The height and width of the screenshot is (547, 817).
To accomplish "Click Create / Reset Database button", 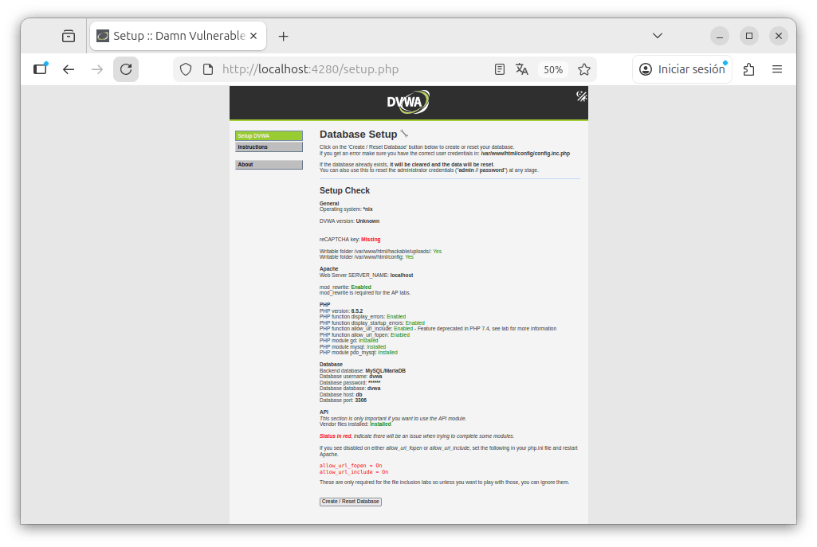I will [351, 502].
